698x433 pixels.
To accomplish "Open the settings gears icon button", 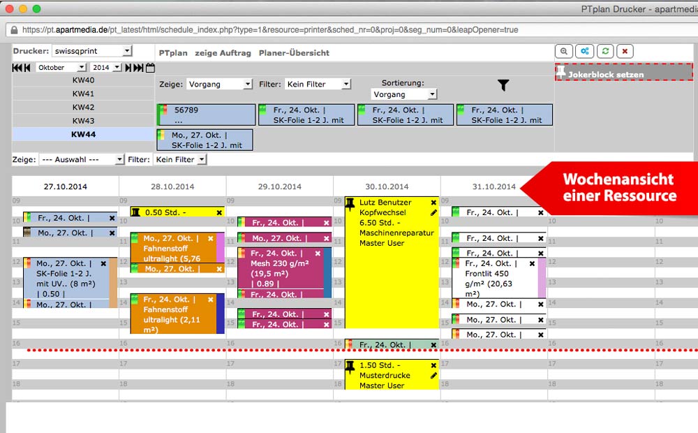I will 585,52.
